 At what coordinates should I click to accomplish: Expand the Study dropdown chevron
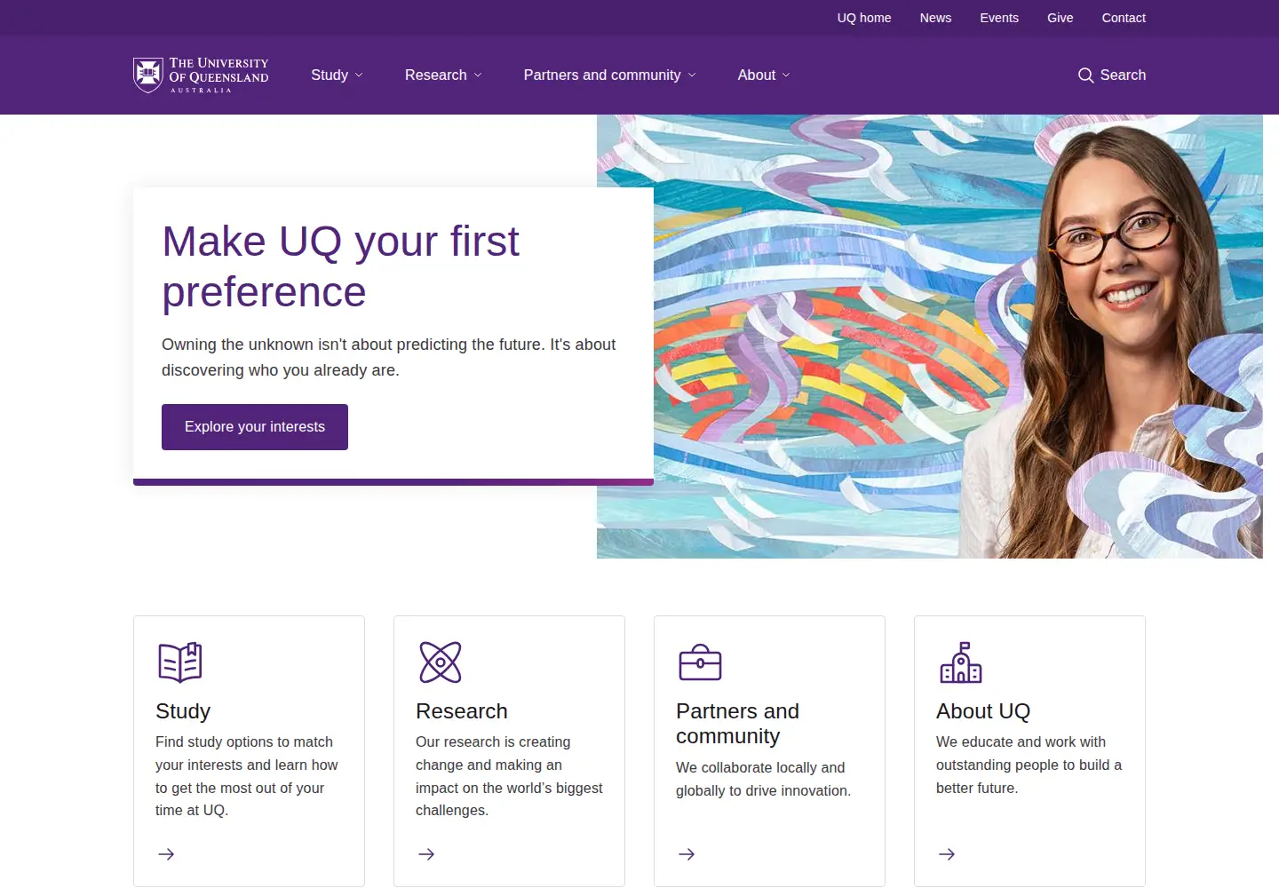[359, 75]
